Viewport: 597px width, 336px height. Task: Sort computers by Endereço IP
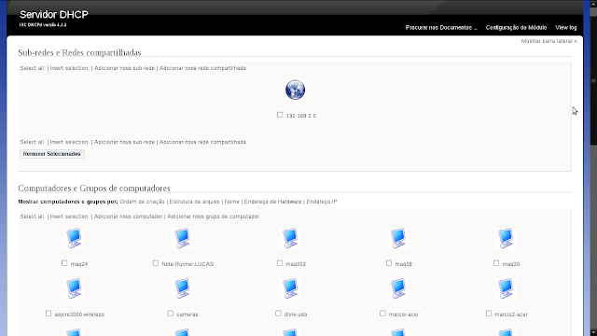322,202
